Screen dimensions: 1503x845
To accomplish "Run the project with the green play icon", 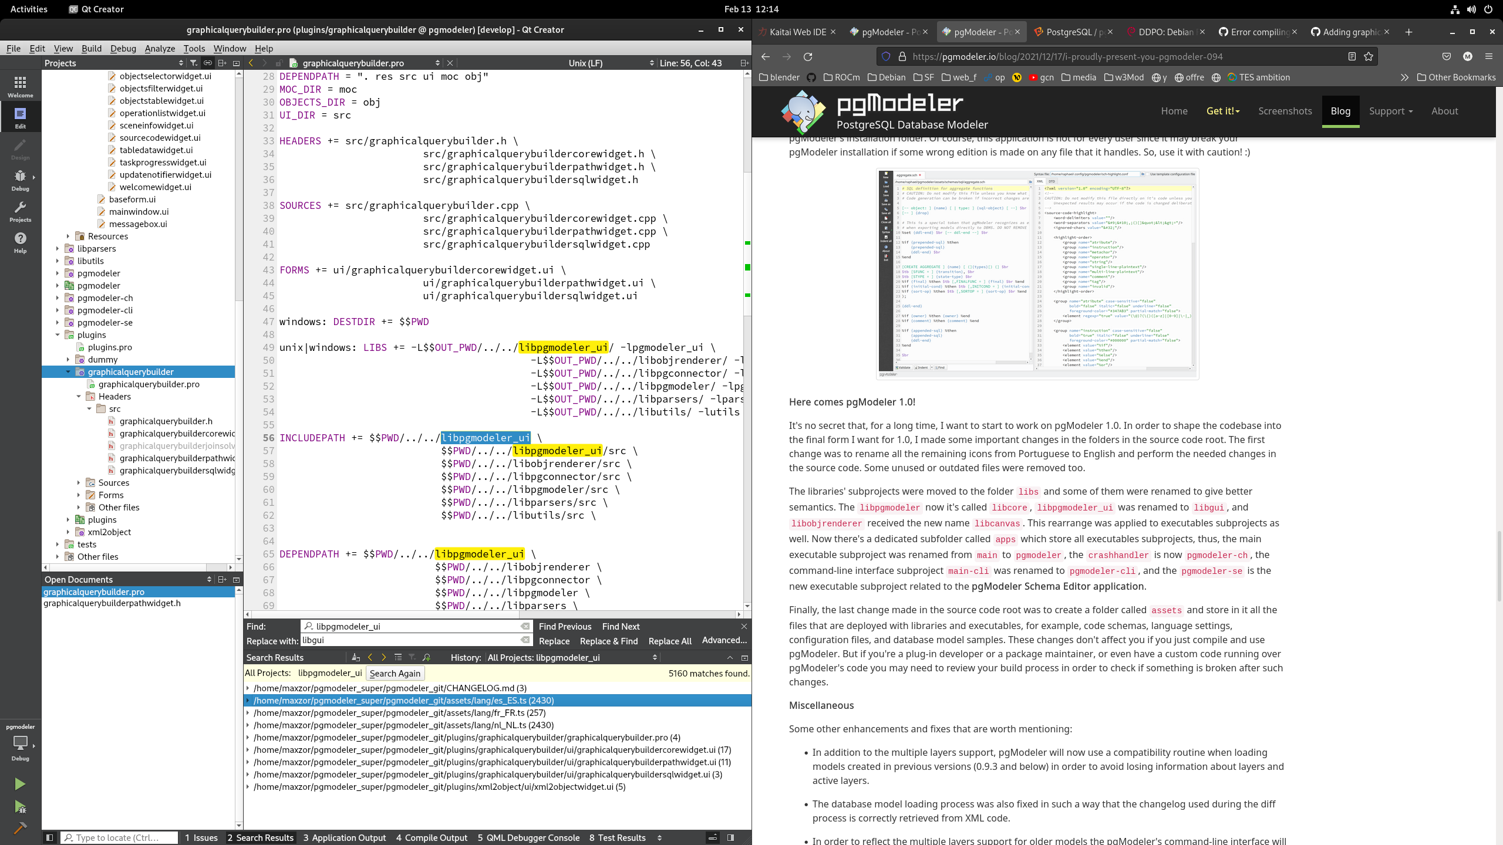I will [x=19, y=784].
